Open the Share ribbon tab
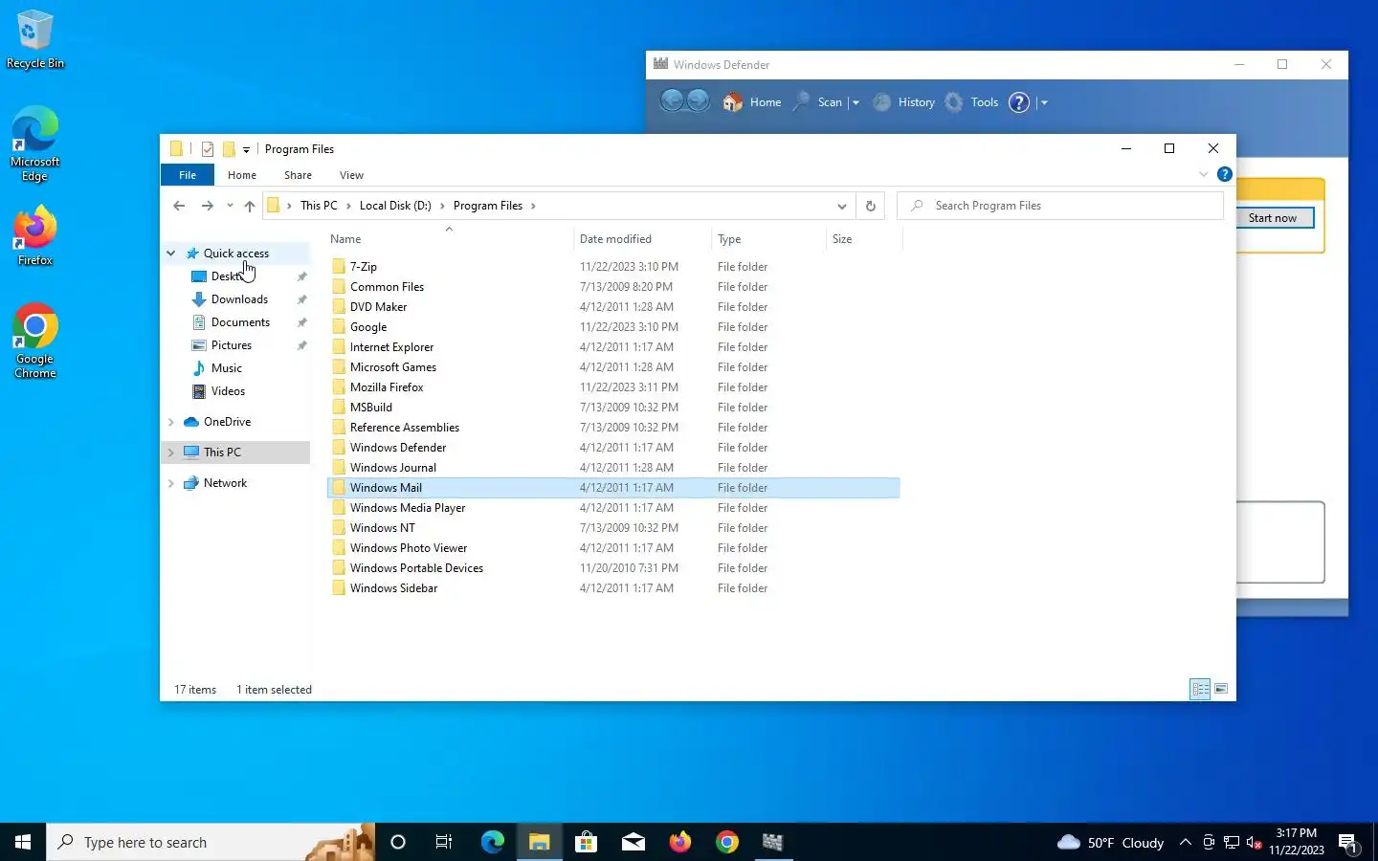 pyautogui.click(x=298, y=175)
